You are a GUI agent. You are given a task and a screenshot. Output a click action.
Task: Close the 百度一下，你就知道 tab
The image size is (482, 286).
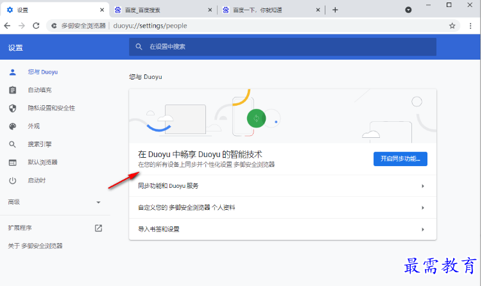click(x=318, y=10)
